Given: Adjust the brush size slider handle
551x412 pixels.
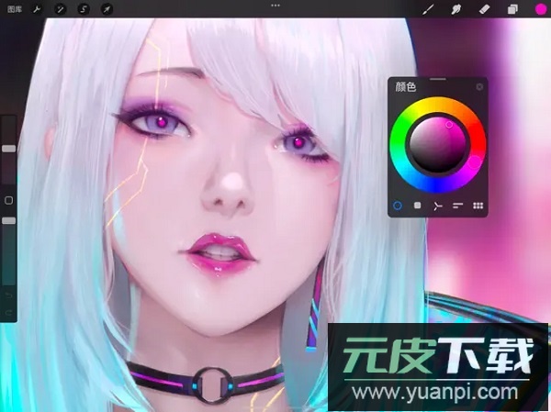Looking at the screenshot, I should click(x=9, y=149).
